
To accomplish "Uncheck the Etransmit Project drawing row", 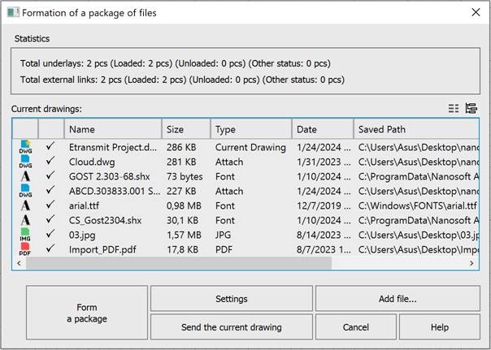I will (50, 146).
